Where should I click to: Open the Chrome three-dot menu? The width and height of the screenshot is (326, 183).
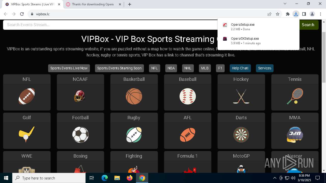pos(320,14)
